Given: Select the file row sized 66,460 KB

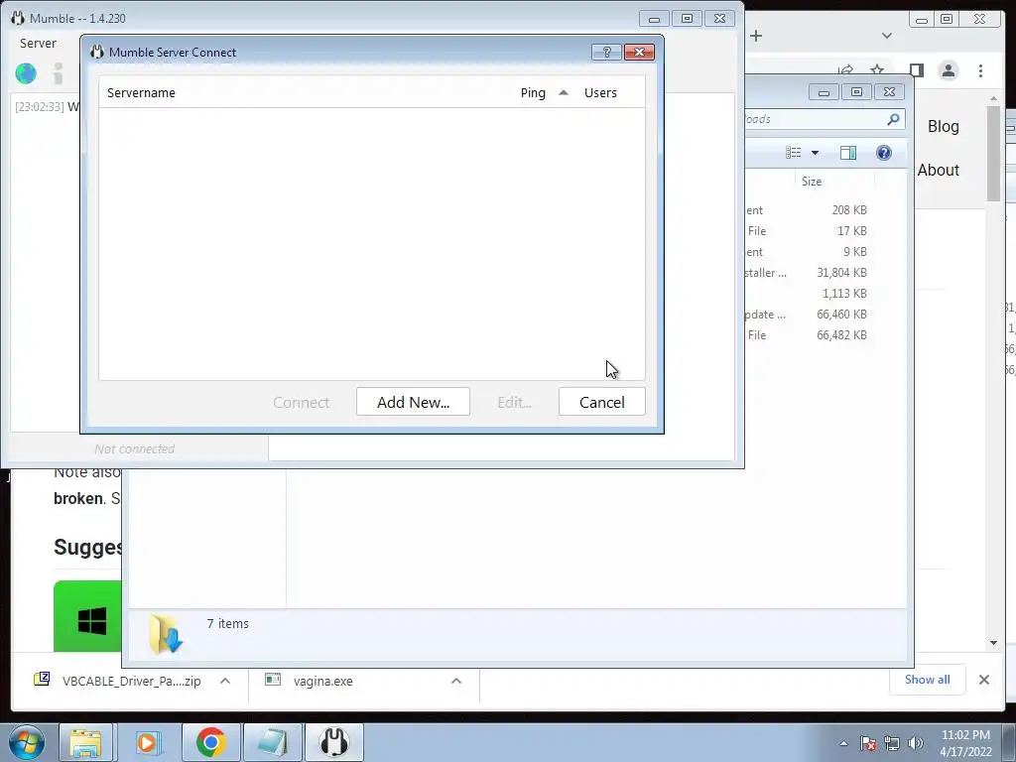Looking at the screenshot, I should click(806, 315).
